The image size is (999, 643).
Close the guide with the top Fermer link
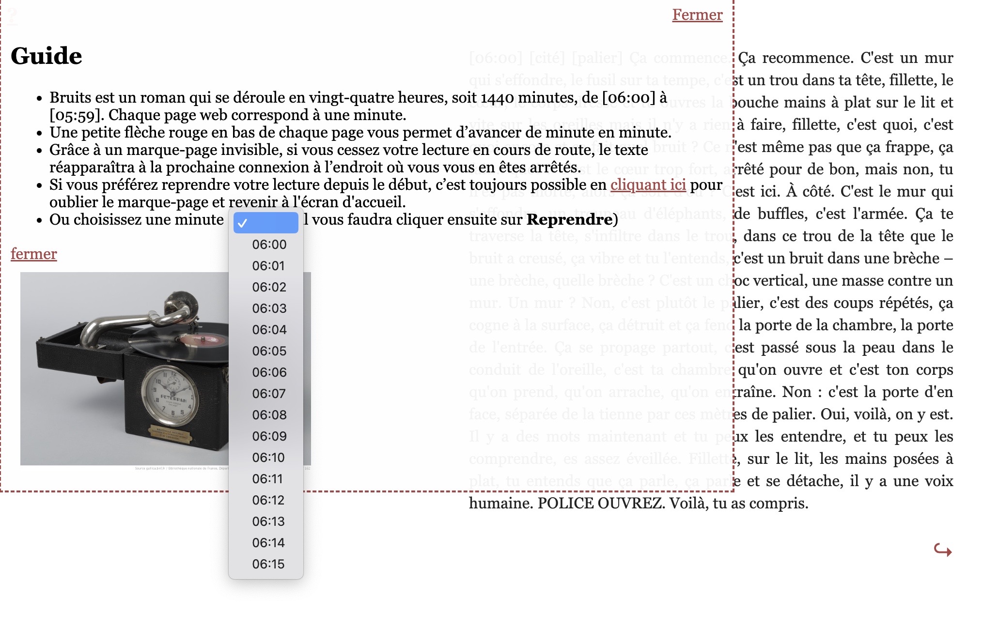(x=697, y=15)
